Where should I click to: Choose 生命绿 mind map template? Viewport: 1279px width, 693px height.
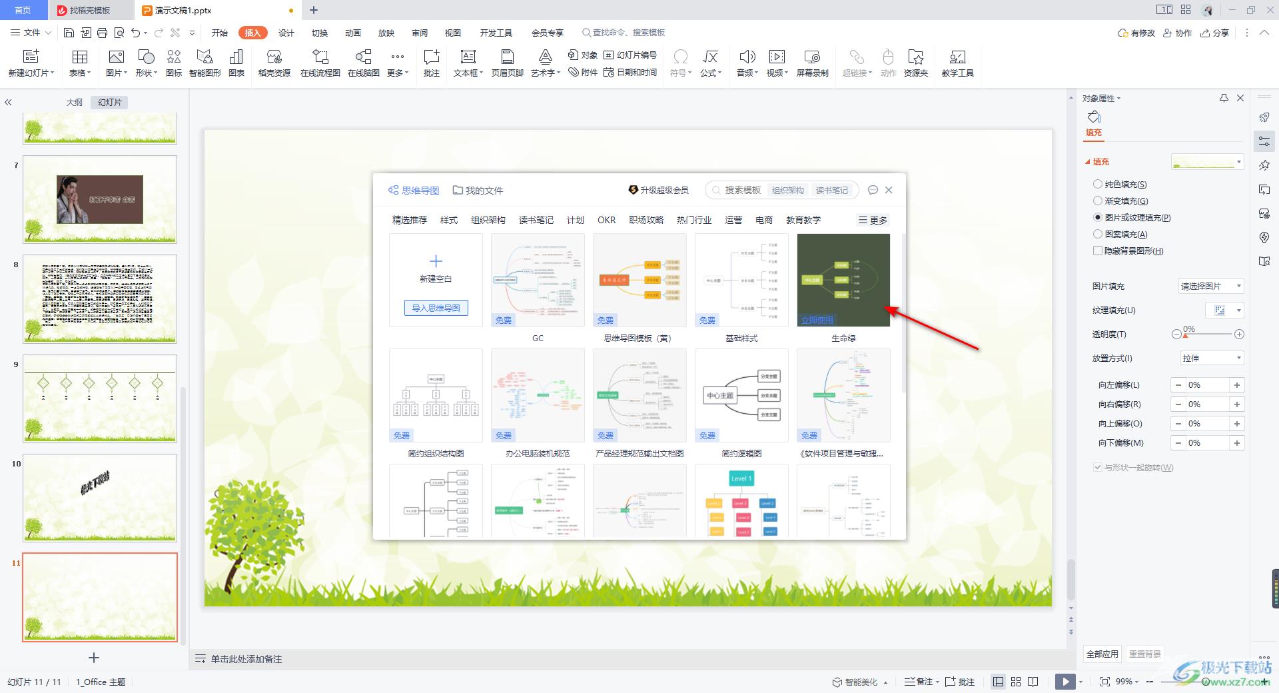pos(843,280)
